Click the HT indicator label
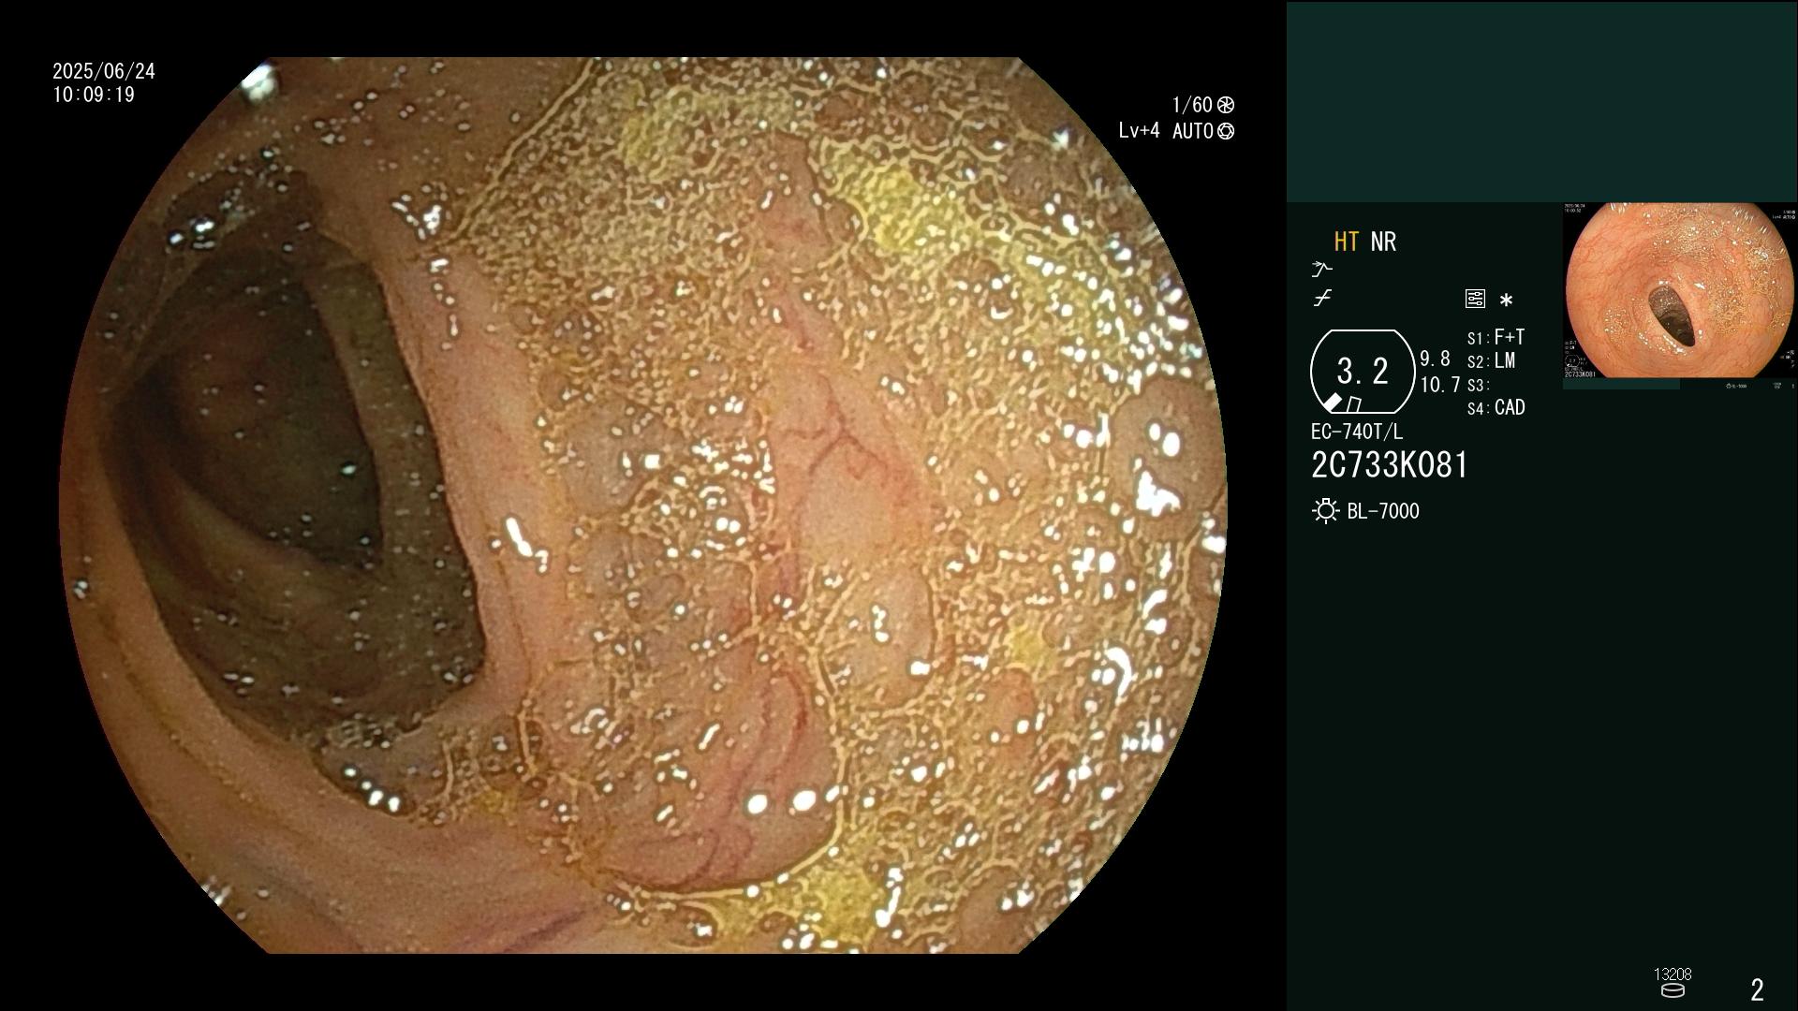The height and width of the screenshot is (1011, 1798). 1347,242
